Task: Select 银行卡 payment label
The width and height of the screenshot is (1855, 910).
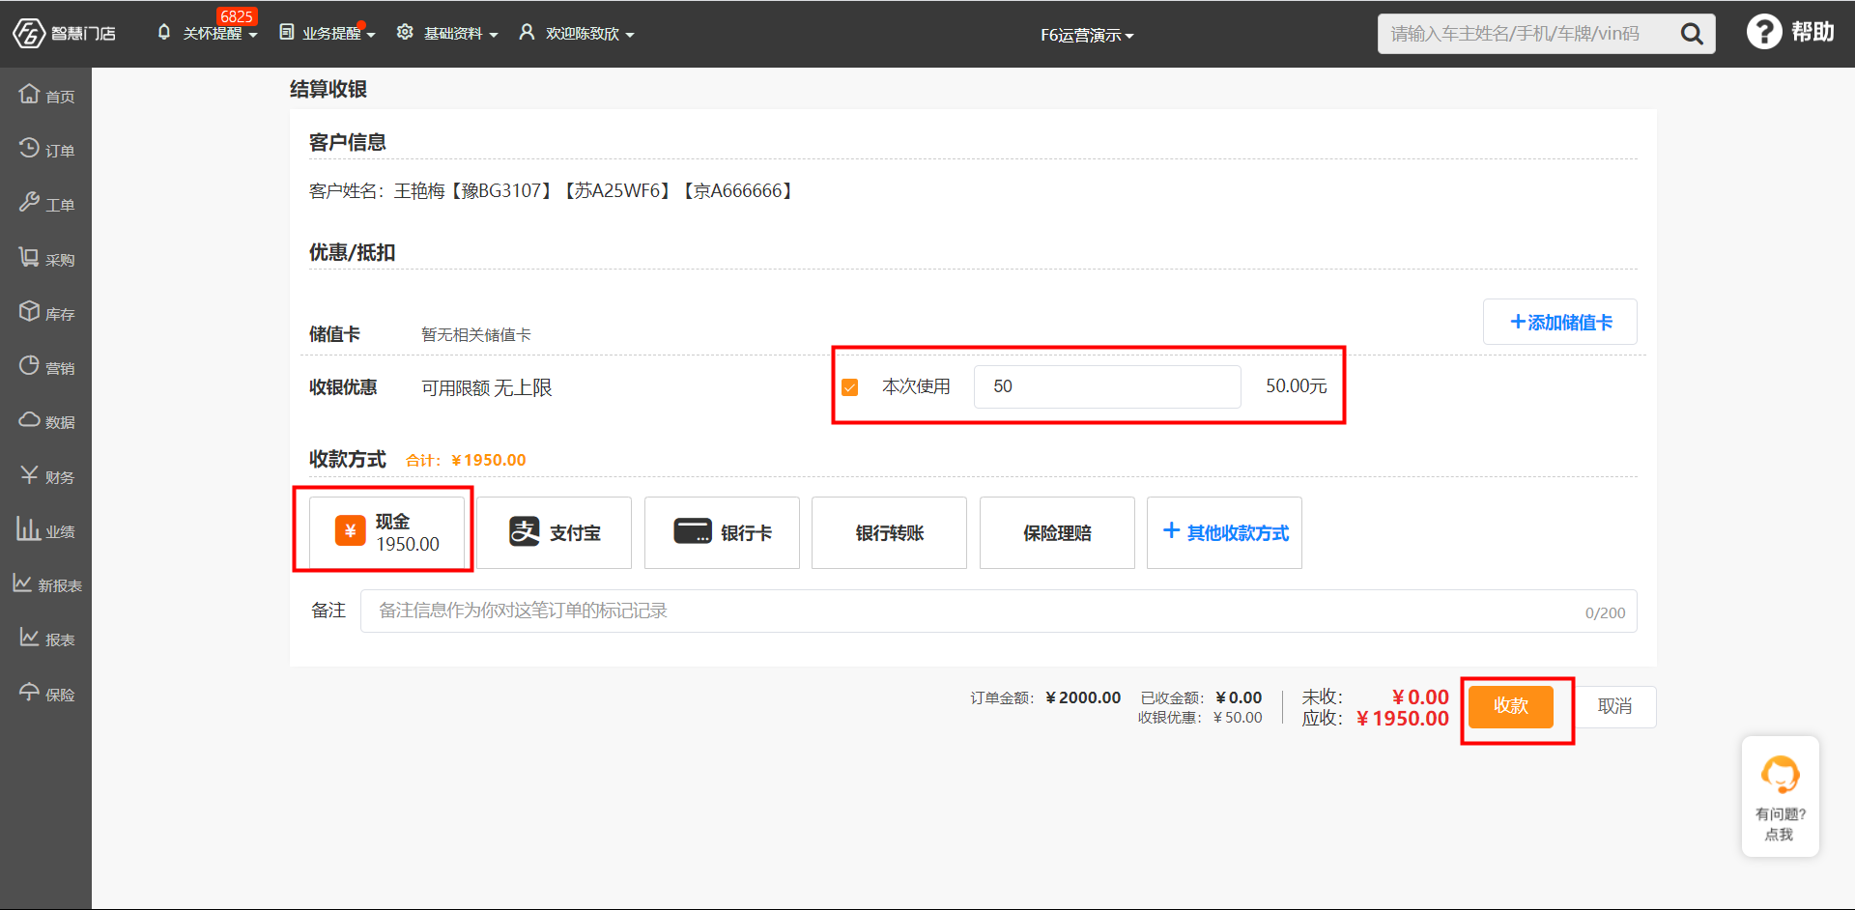Action: pyautogui.click(x=746, y=533)
